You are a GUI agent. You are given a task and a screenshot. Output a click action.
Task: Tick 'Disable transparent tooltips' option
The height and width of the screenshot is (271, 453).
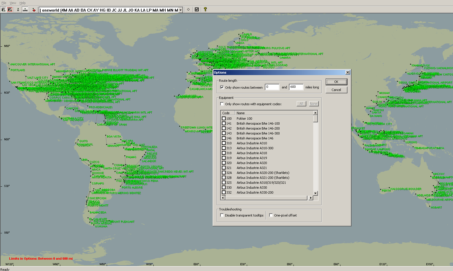[222, 215]
